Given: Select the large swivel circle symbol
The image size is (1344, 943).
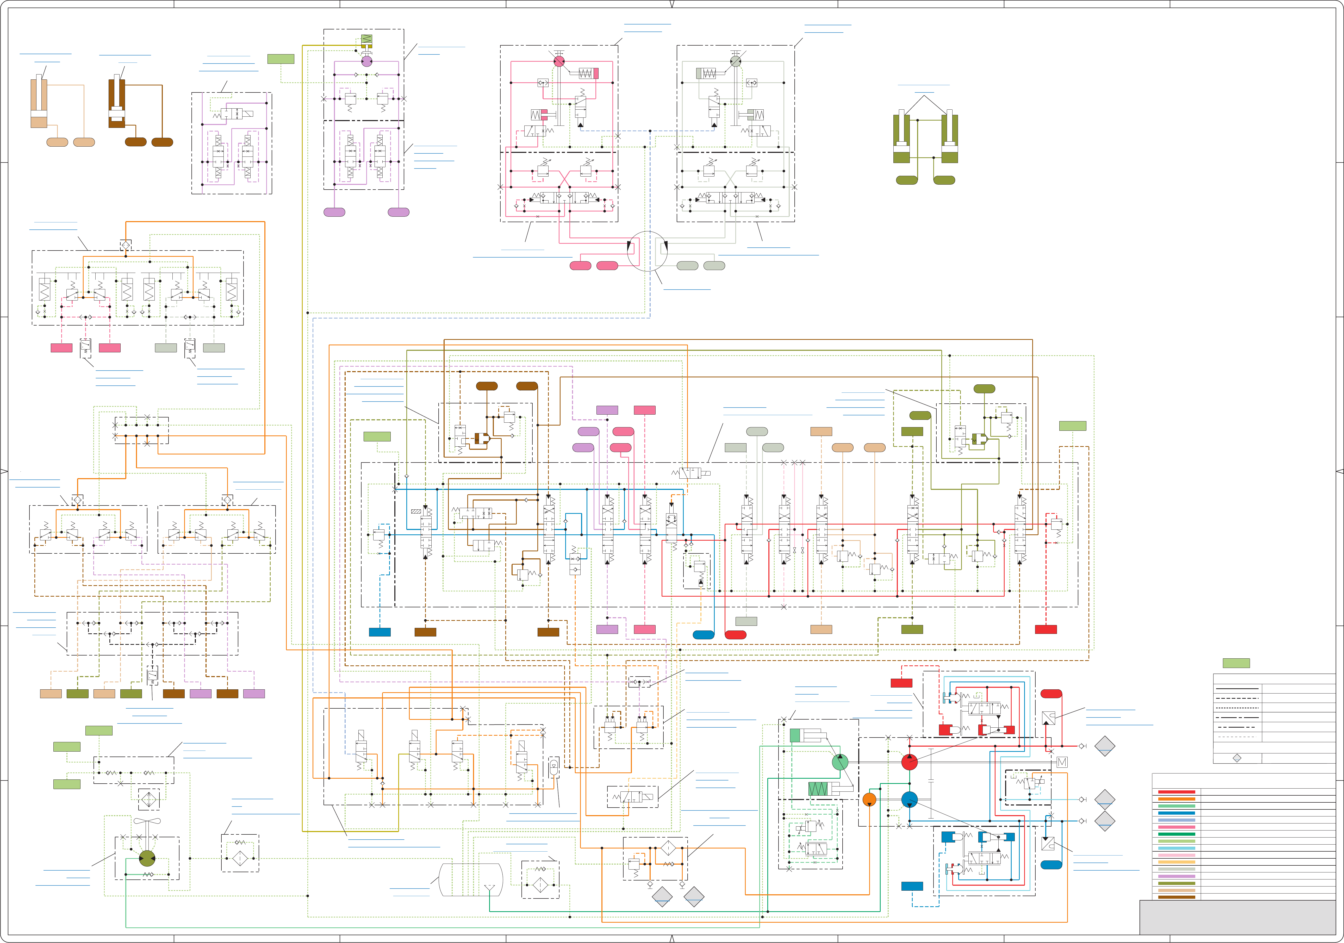Looking at the screenshot, I should [648, 251].
